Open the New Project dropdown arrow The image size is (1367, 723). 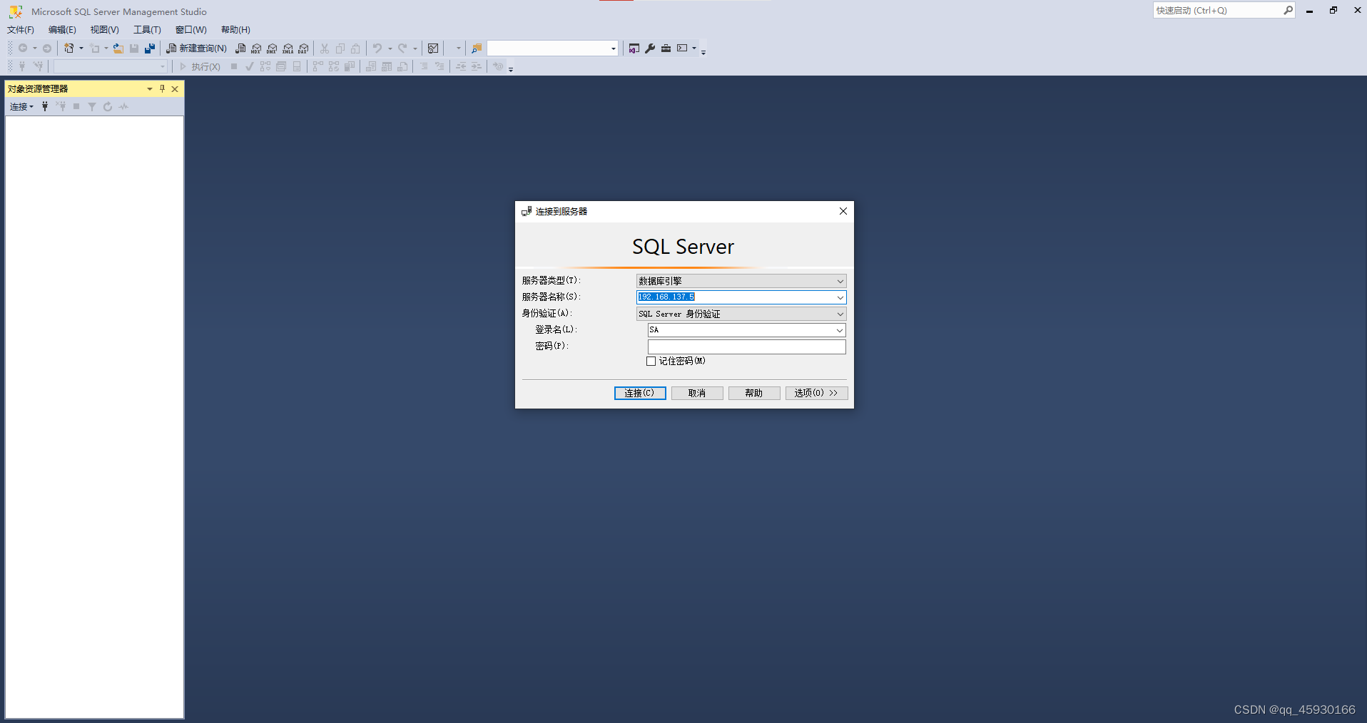81,48
